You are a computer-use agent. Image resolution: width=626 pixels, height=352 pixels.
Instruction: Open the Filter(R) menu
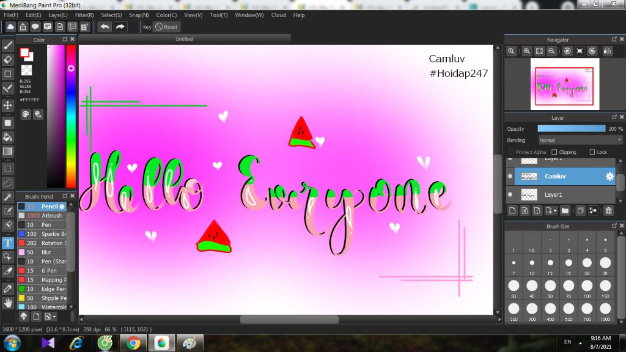point(84,15)
